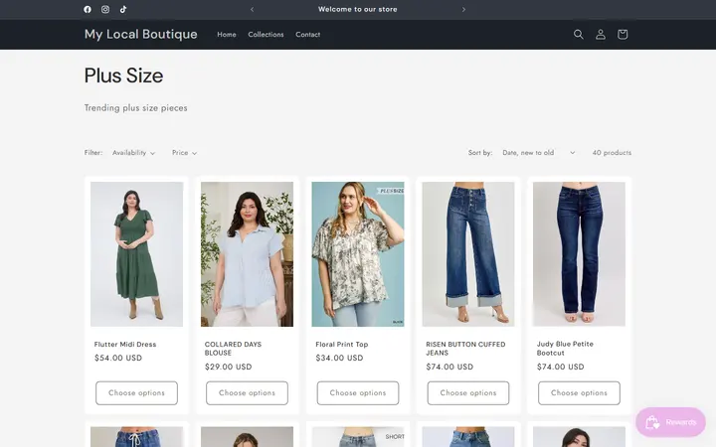Open the account login icon

point(600,34)
